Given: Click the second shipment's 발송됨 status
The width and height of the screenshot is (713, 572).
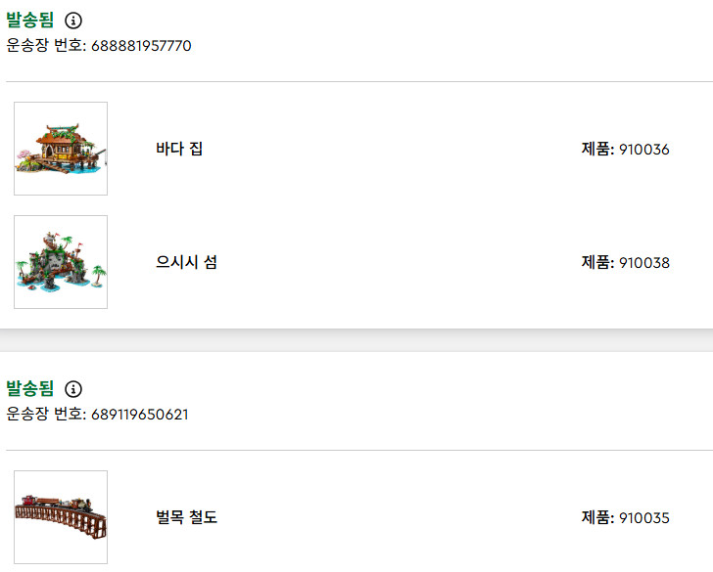Looking at the screenshot, I should pos(30,388).
